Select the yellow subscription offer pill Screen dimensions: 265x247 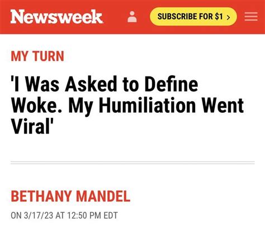click(x=193, y=16)
